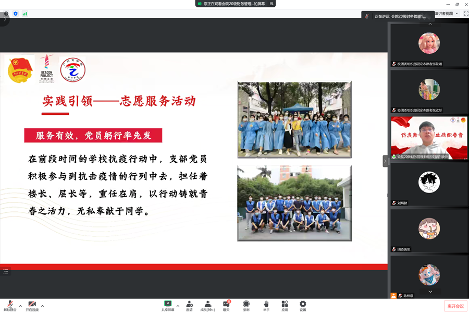Unmute your microphone
Screen dimensions: 469x313
[10, 304]
